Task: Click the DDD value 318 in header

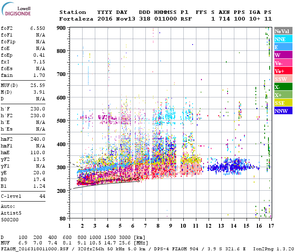Action: [145, 19]
